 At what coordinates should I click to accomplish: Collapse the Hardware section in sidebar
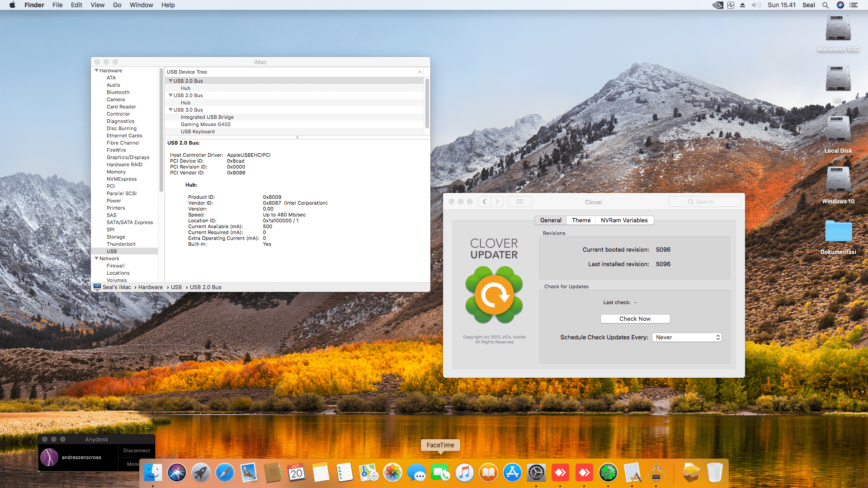pyautogui.click(x=96, y=70)
